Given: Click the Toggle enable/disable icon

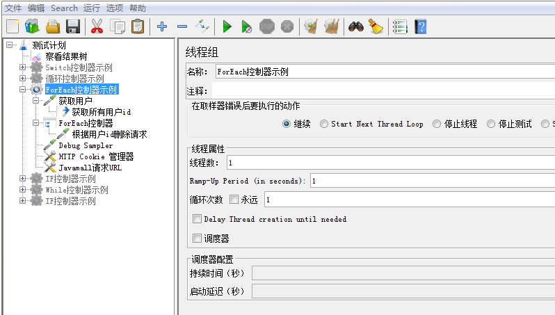Looking at the screenshot, I should click(x=202, y=26).
